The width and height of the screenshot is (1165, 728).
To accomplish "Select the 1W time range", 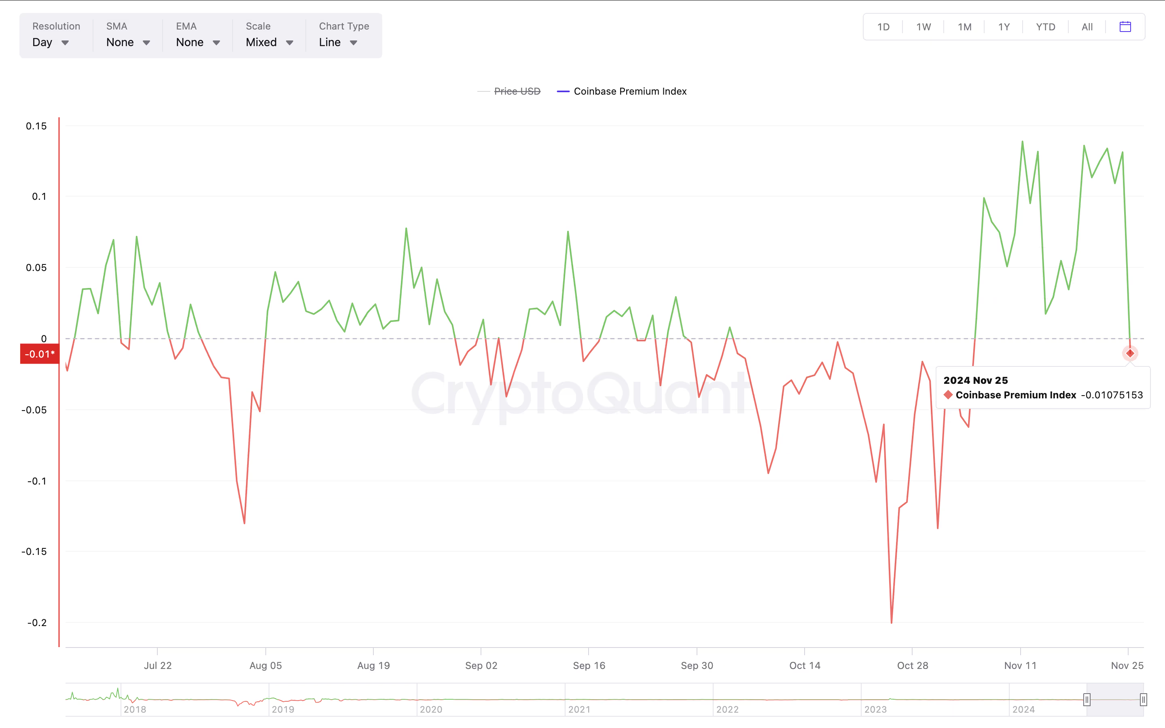I will click(x=924, y=27).
